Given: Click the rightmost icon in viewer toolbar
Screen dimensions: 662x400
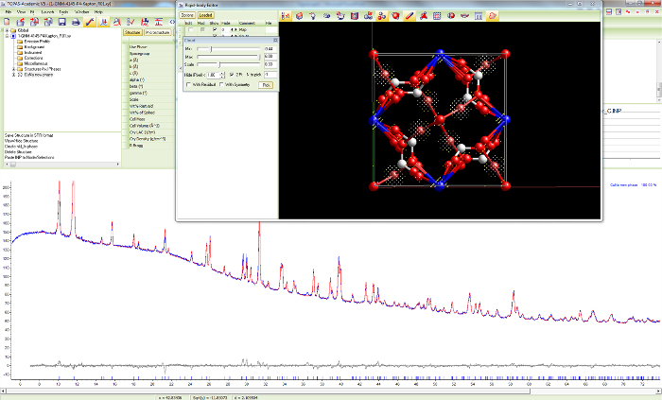Looking at the screenshot, I should 495,16.
